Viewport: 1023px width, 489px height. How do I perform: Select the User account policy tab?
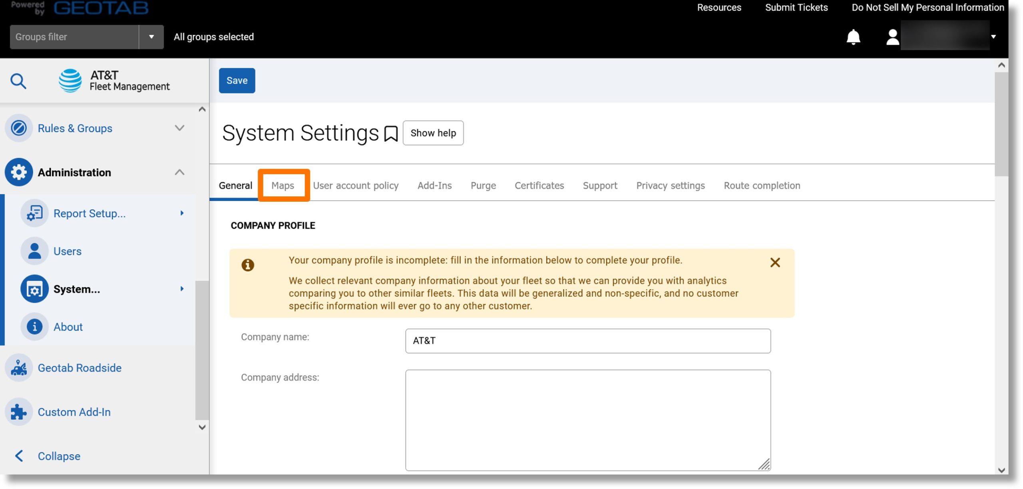coord(356,185)
